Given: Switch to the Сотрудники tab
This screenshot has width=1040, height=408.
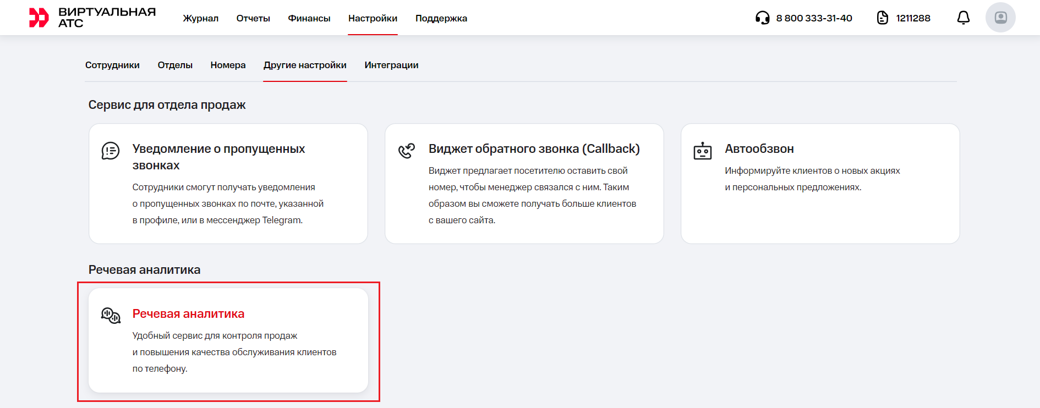Looking at the screenshot, I should click(112, 65).
